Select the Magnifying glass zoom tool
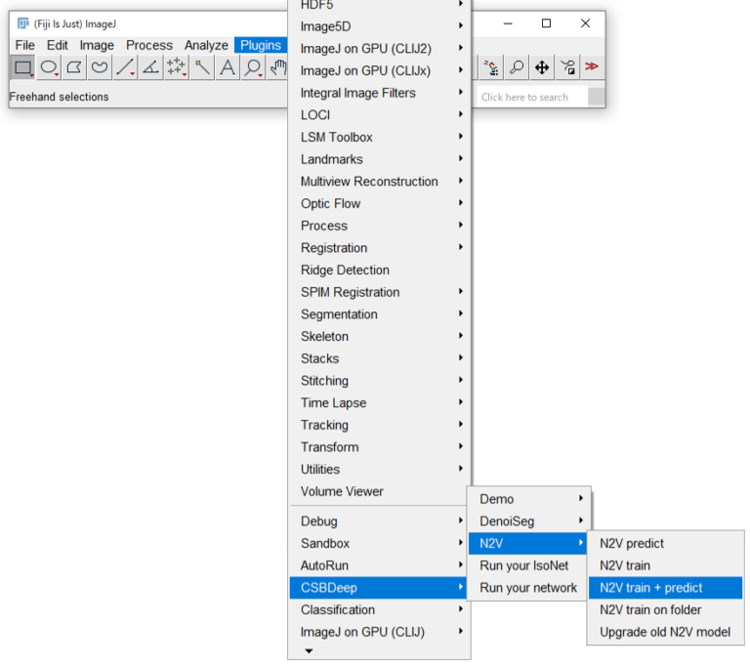This screenshot has width=750, height=667. point(253,67)
